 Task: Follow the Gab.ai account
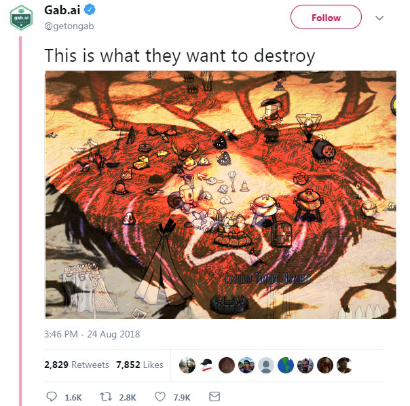[326, 18]
